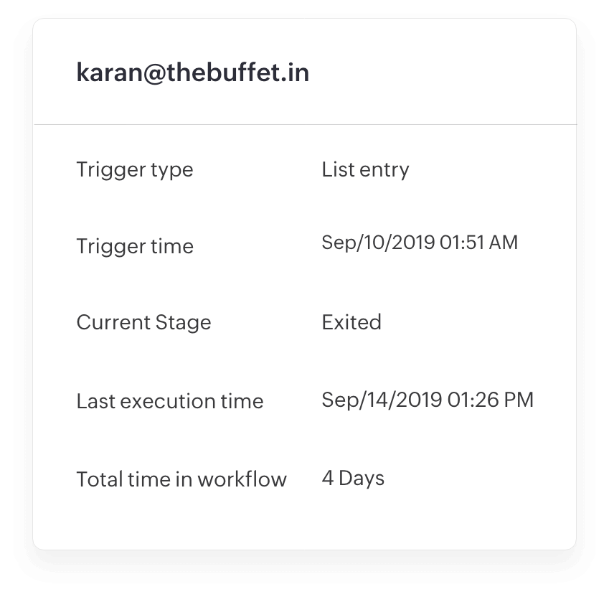
Task: Click the List entry value
Action: pyautogui.click(x=365, y=170)
